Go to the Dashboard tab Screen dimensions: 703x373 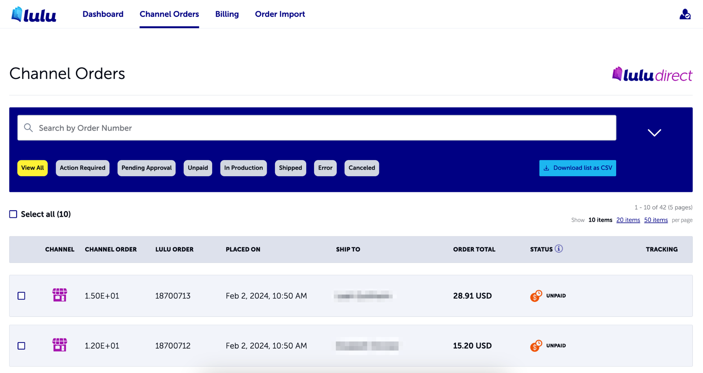pos(103,14)
